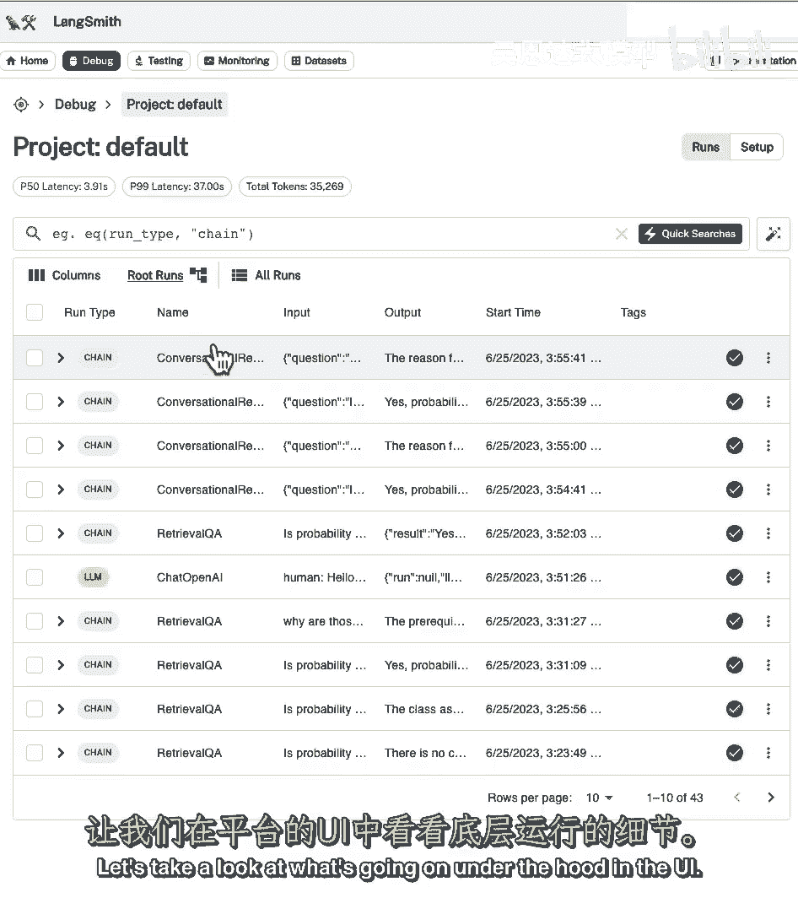Image resolution: width=798 pixels, height=898 pixels.
Task: Open the three-dot menu for the ChatOpenAI row
Action: (x=768, y=577)
